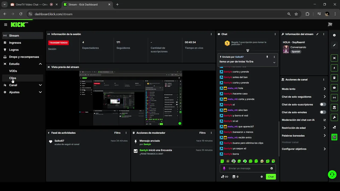This screenshot has width=340, height=191.
Task: Open Clips under Estudio
Action: 23,78
